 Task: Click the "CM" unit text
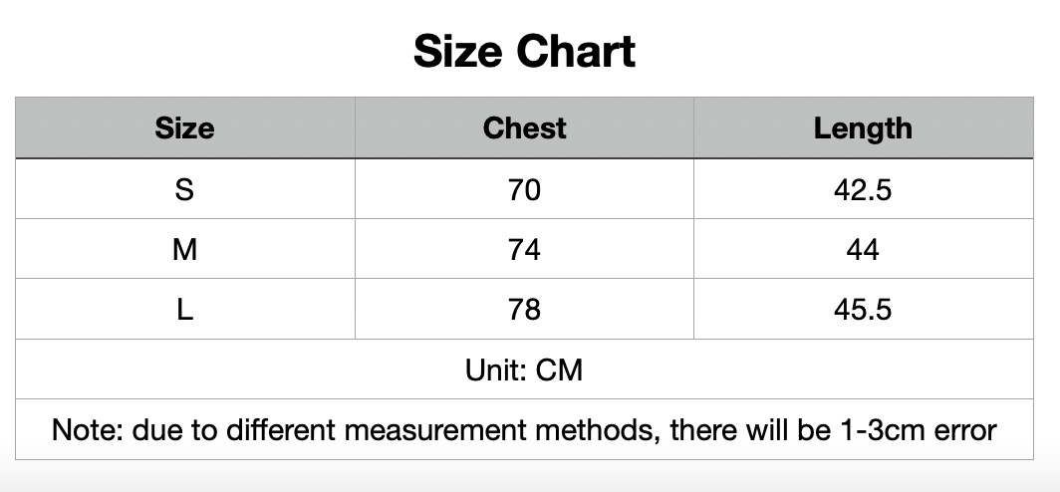click(x=559, y=370)
